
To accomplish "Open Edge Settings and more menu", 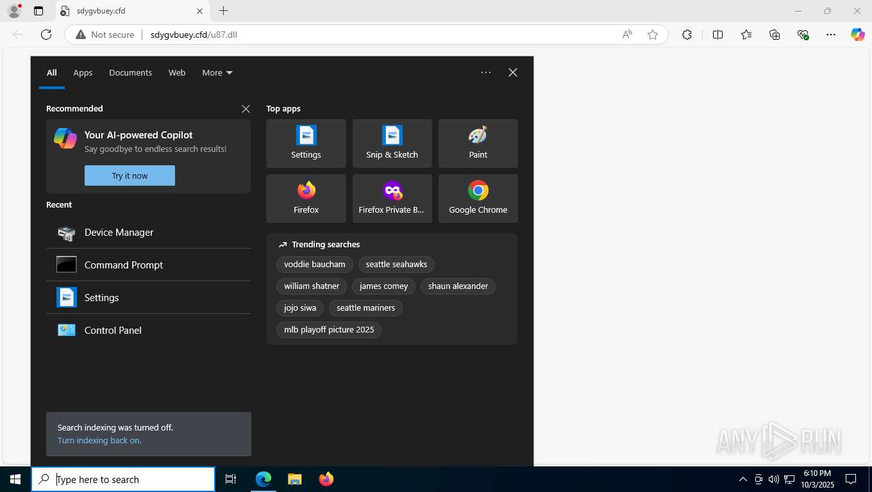I will (831, 35).
